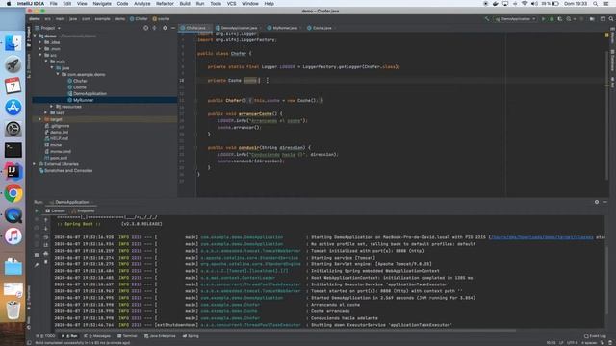
Task: Open the Messages tool window button
Action: (x=97, y=336)
